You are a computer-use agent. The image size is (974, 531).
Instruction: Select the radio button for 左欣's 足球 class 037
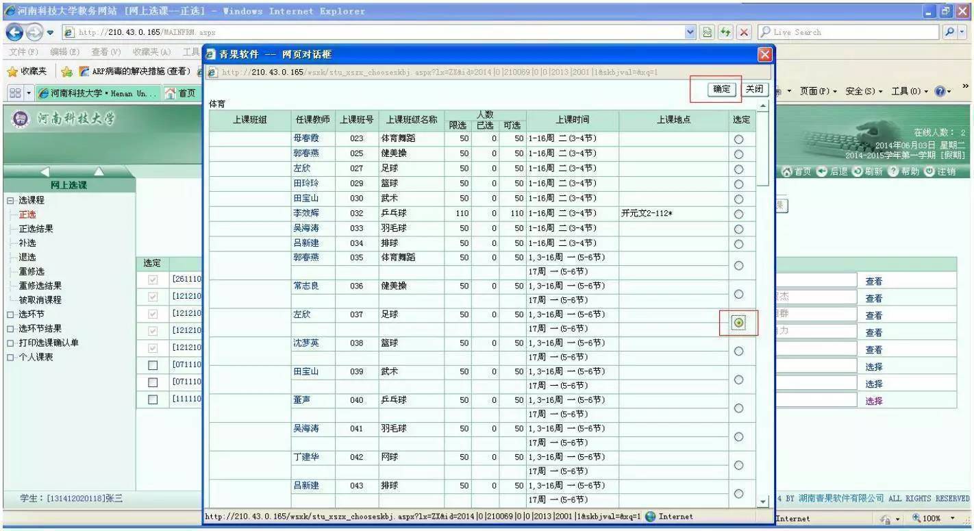pos(738,322)
